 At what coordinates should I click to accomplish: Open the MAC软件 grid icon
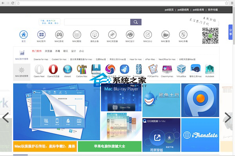tap(42, 34)
